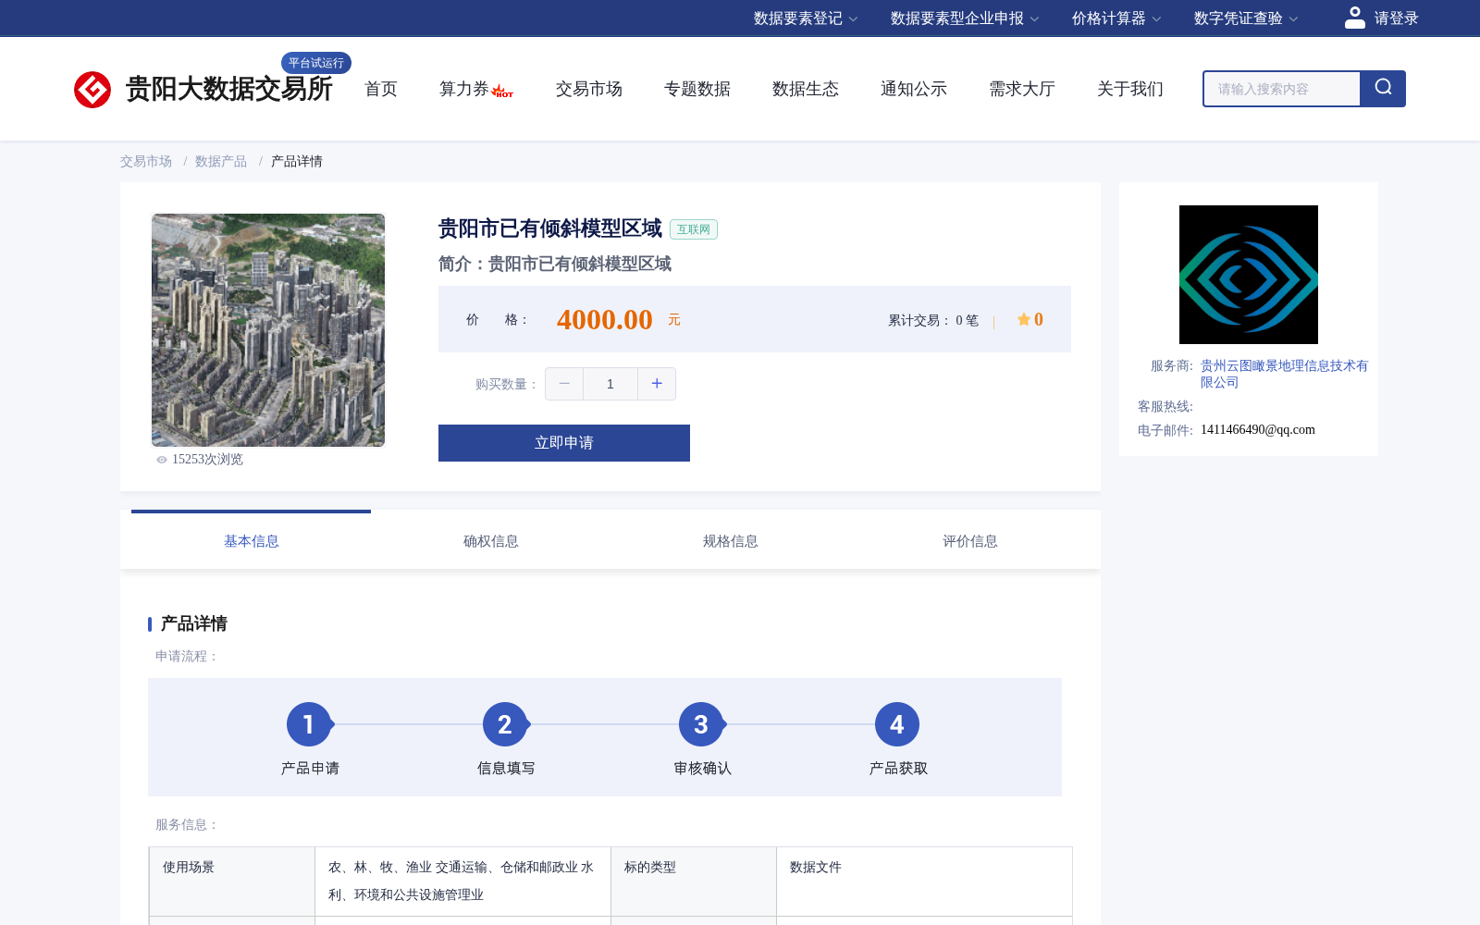
Task: Switch to the 规格信息 tab
Action: pyautogui.click(x=731, y=541)
